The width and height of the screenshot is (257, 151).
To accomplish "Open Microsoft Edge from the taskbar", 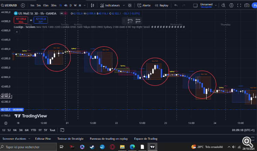I will [132, 147].
